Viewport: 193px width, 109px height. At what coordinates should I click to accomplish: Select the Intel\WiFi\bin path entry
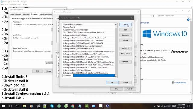pyautogui.click(x=88, y=35)
